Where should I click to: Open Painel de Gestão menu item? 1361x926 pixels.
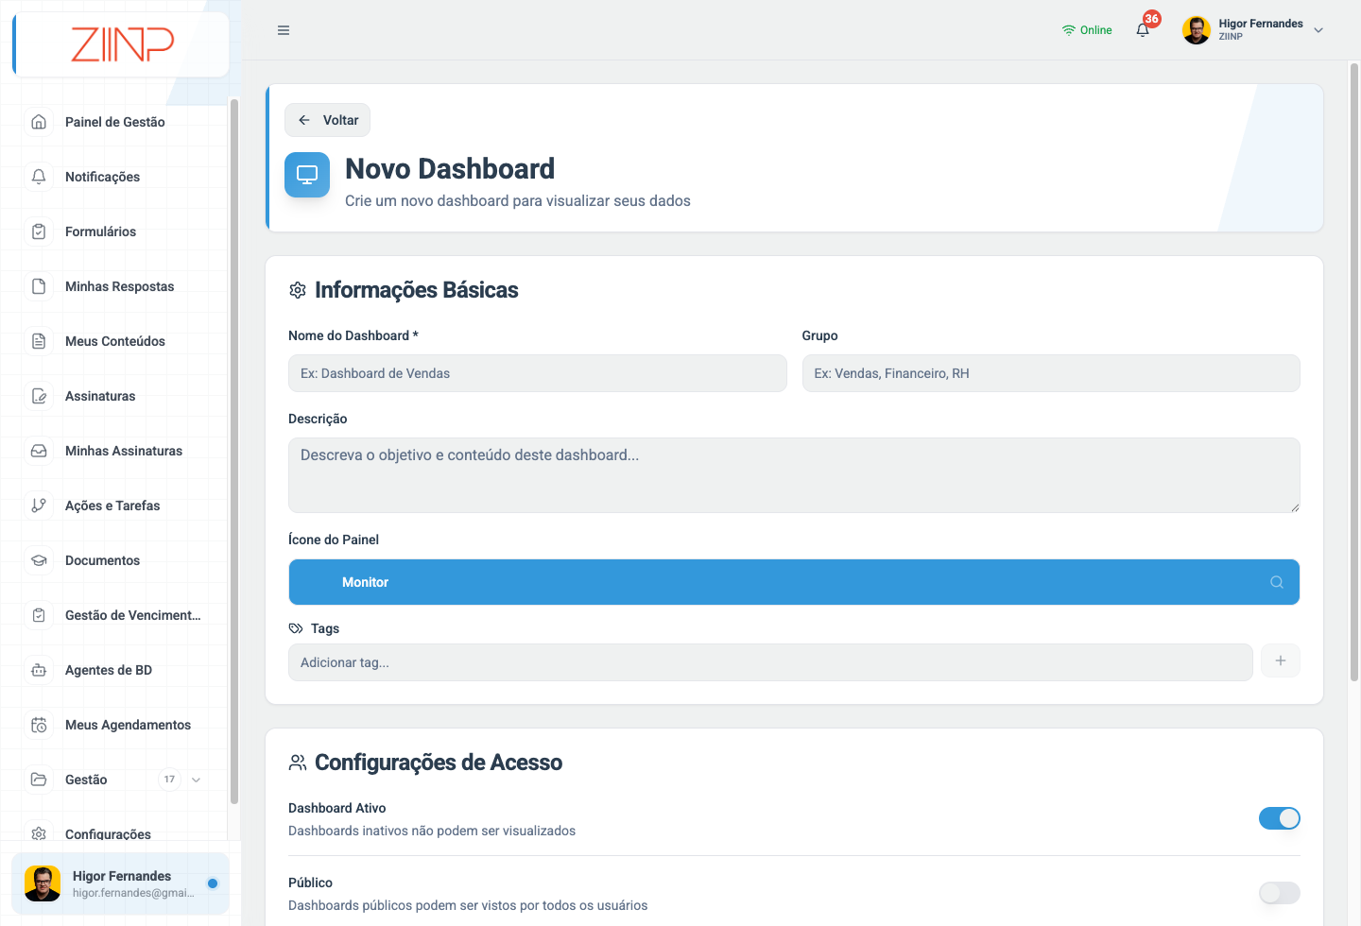(x=115, y=122)
